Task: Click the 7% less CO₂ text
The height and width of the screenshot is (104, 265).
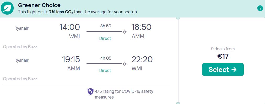Action: tap(61, 12)
